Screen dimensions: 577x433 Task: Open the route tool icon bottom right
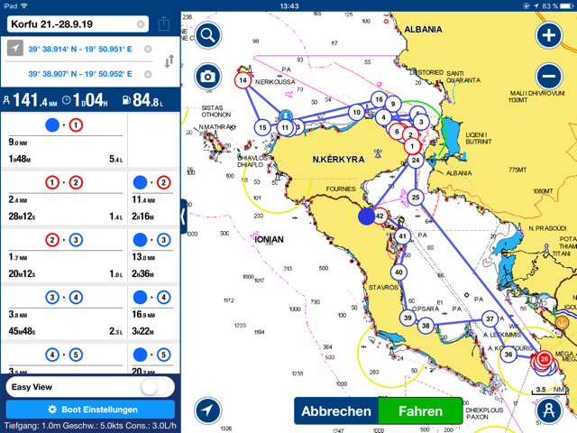pos(548,410)
